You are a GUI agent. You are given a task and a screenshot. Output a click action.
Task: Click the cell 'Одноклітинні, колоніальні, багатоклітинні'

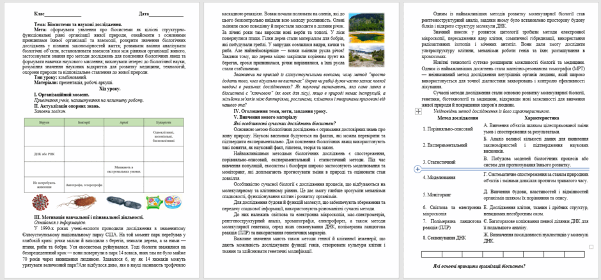[x=164, y=136]
